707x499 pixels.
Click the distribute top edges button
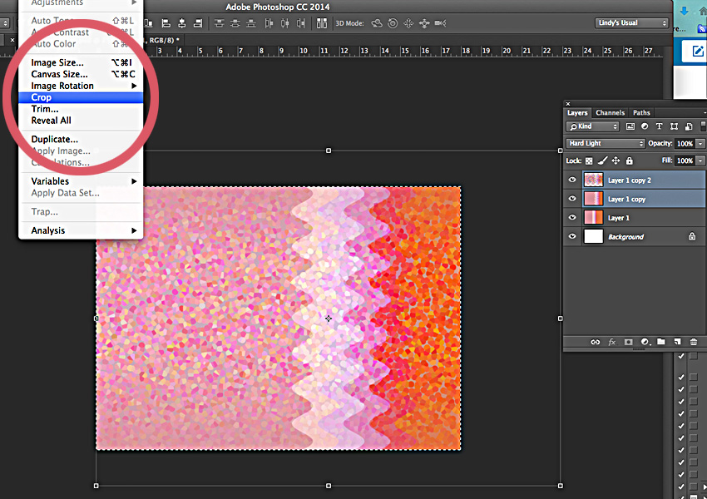click(218, 23)
